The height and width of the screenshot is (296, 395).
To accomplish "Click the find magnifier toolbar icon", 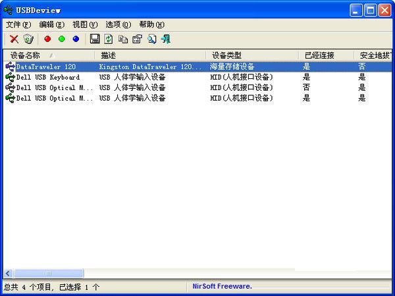I will coord(151,39).
